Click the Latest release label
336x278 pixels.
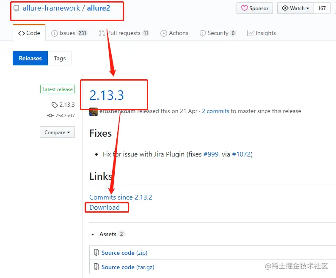[x=58, y=89]
